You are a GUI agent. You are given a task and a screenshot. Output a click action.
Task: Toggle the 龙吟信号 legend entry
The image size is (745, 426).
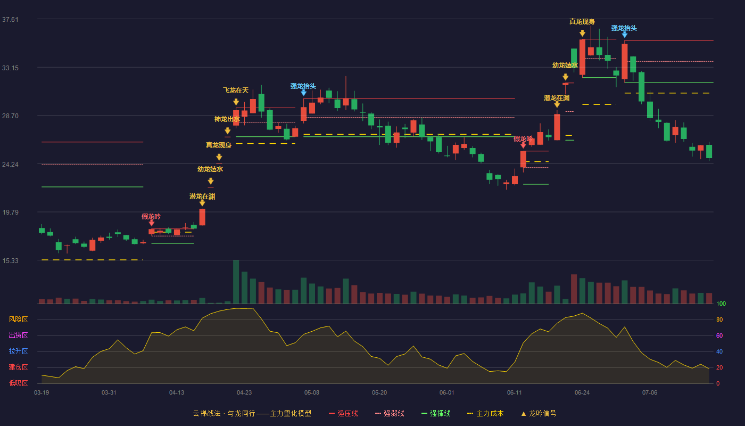[539, 413]
